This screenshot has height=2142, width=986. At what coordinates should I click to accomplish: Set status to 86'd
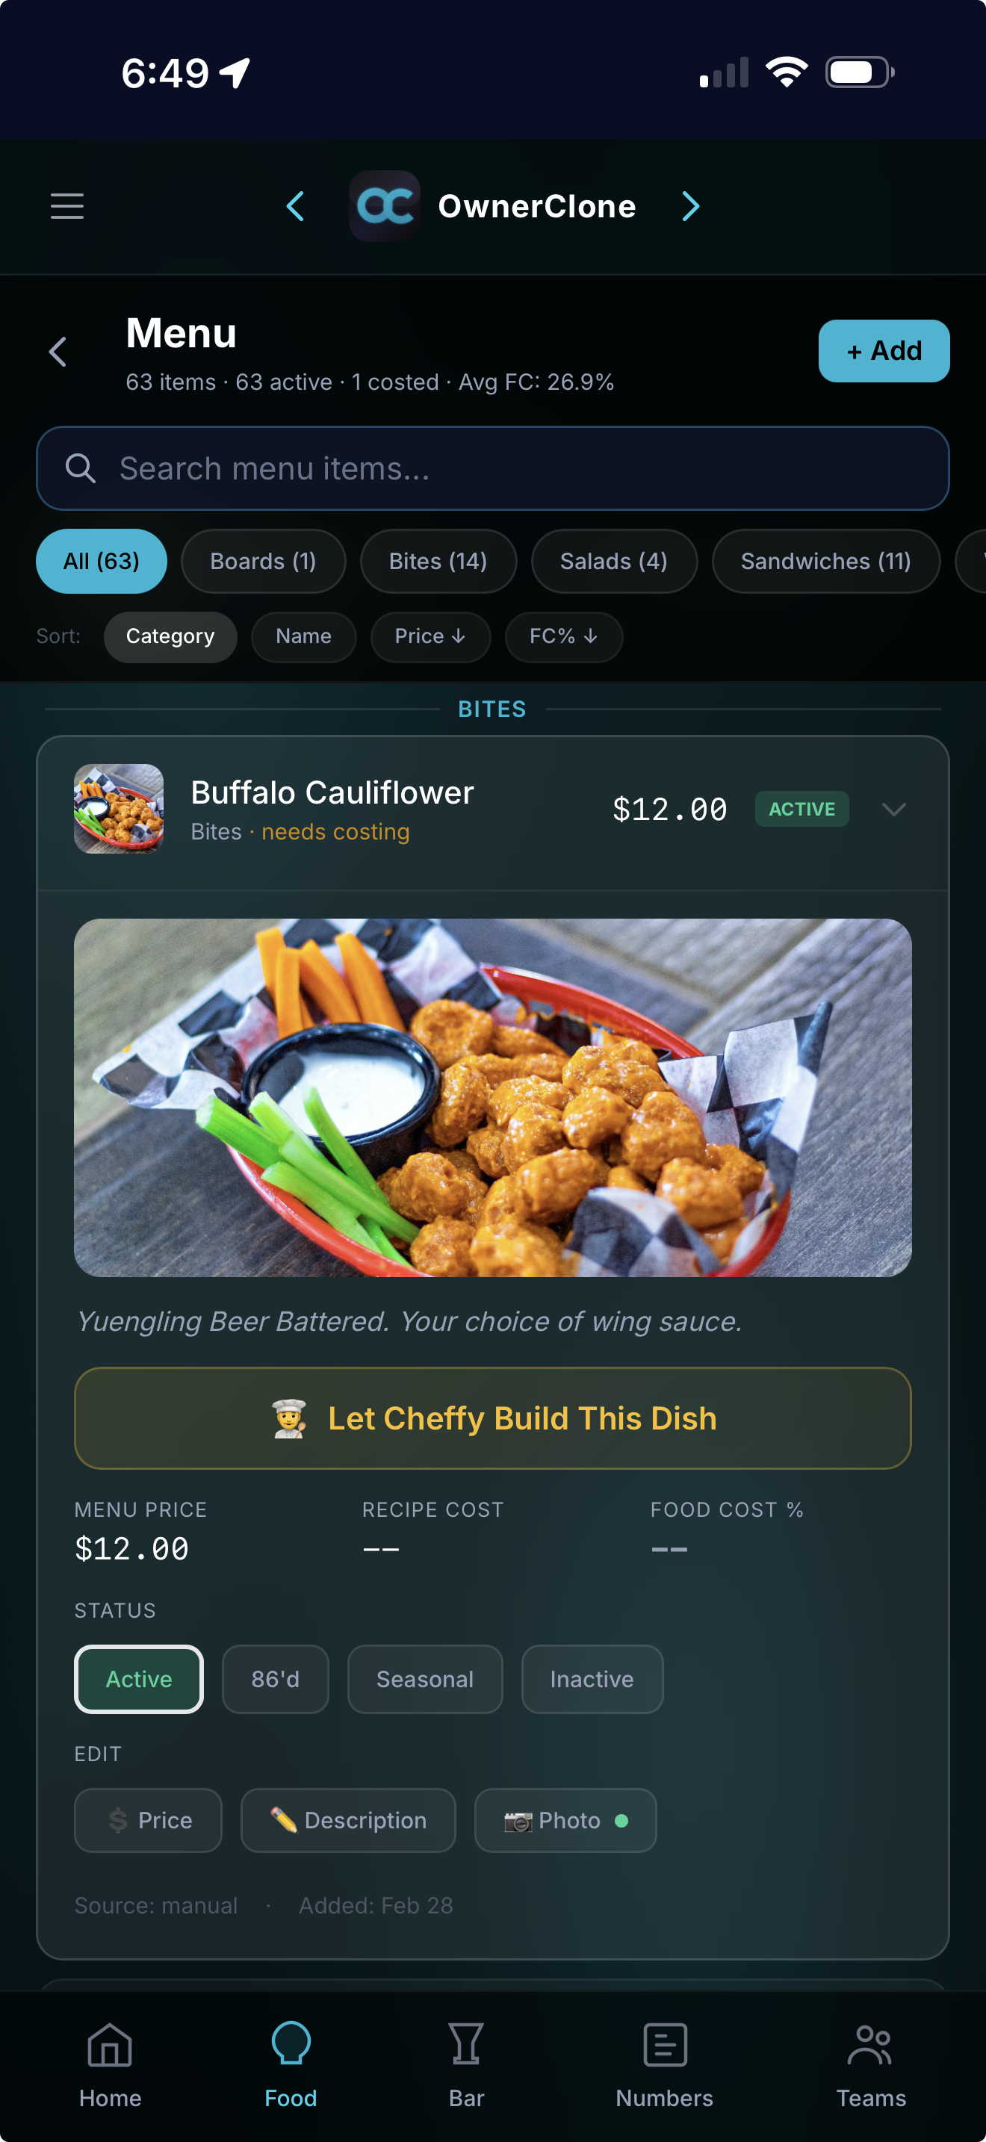tap(275, 1679)
